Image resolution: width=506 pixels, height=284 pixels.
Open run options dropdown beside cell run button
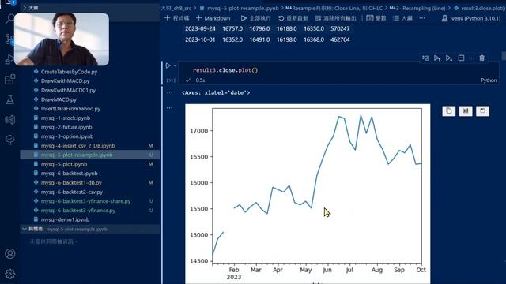(x=175, y=65)
